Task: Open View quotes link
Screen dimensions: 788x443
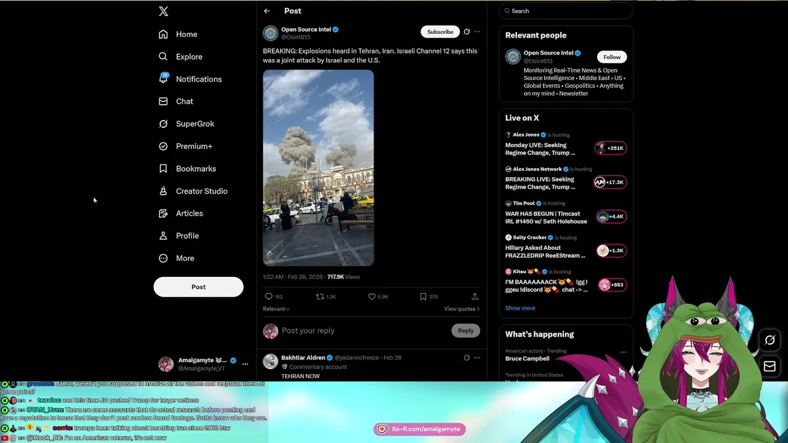Action: point(462,309)
